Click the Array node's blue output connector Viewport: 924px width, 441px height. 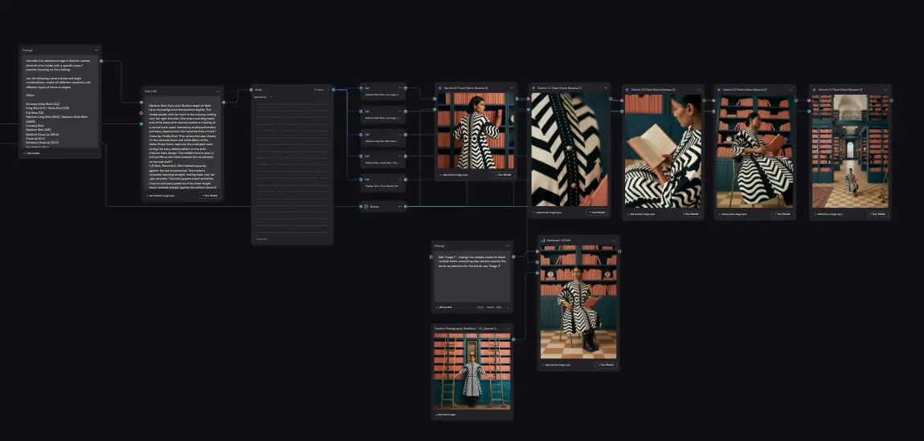(333, 89)
